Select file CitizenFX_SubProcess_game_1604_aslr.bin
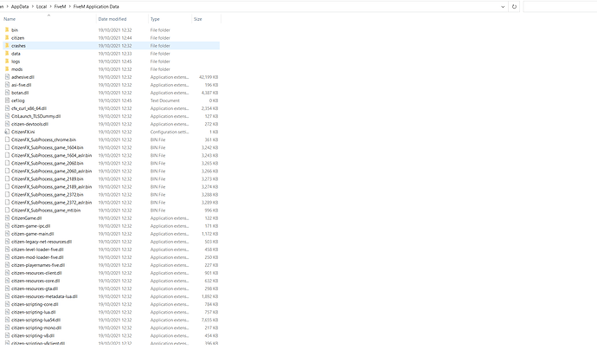This screenshot has height=350, width=597. [51, 155]
